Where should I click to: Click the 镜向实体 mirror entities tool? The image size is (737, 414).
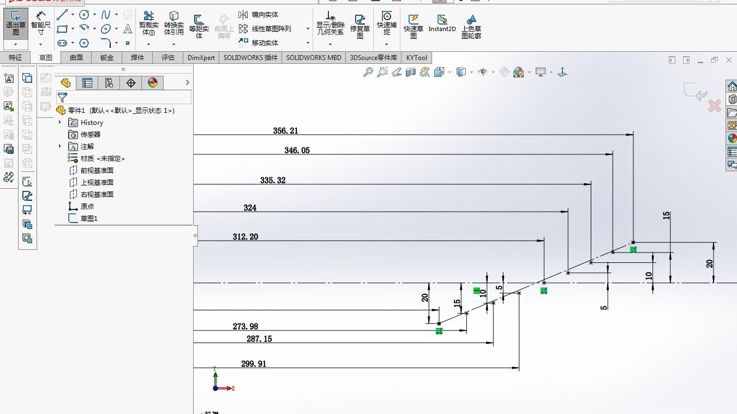coord(259,15)
